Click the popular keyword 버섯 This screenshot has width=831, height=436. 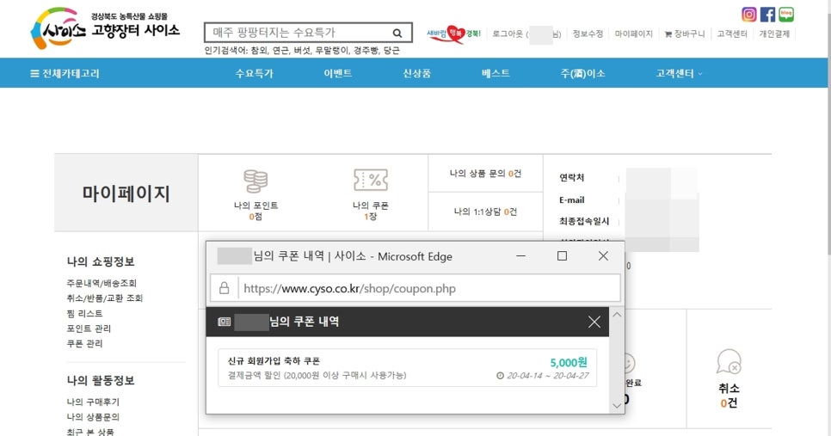click(x=302, y=51)
